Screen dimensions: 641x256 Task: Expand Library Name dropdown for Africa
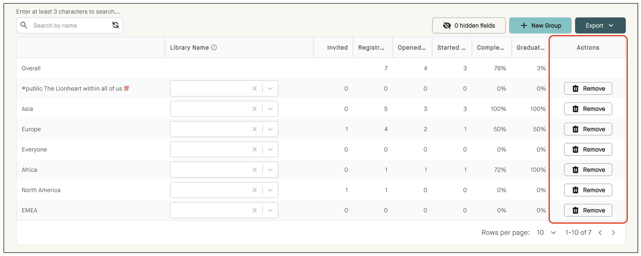[270, 170]
